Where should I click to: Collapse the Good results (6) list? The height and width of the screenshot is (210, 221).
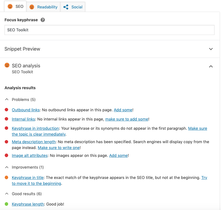coord(7,194)
